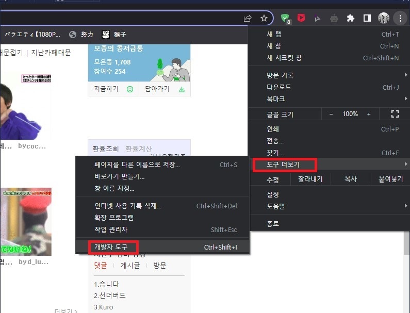Select 창 이름 지정... in submenu
Screen dimensions: 410x313
pyautogui.click(x=162, y=188)
